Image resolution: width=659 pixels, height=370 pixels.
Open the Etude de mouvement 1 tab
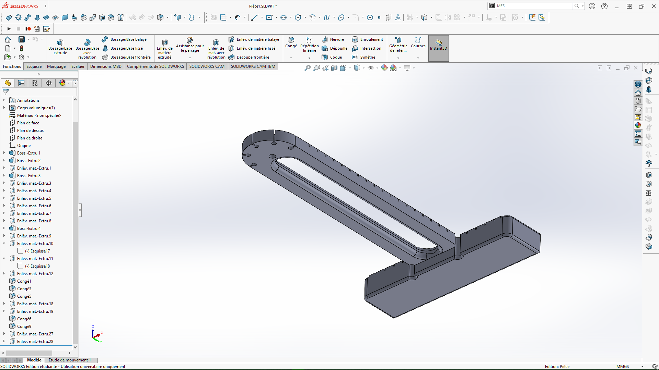tap(70, 360)
